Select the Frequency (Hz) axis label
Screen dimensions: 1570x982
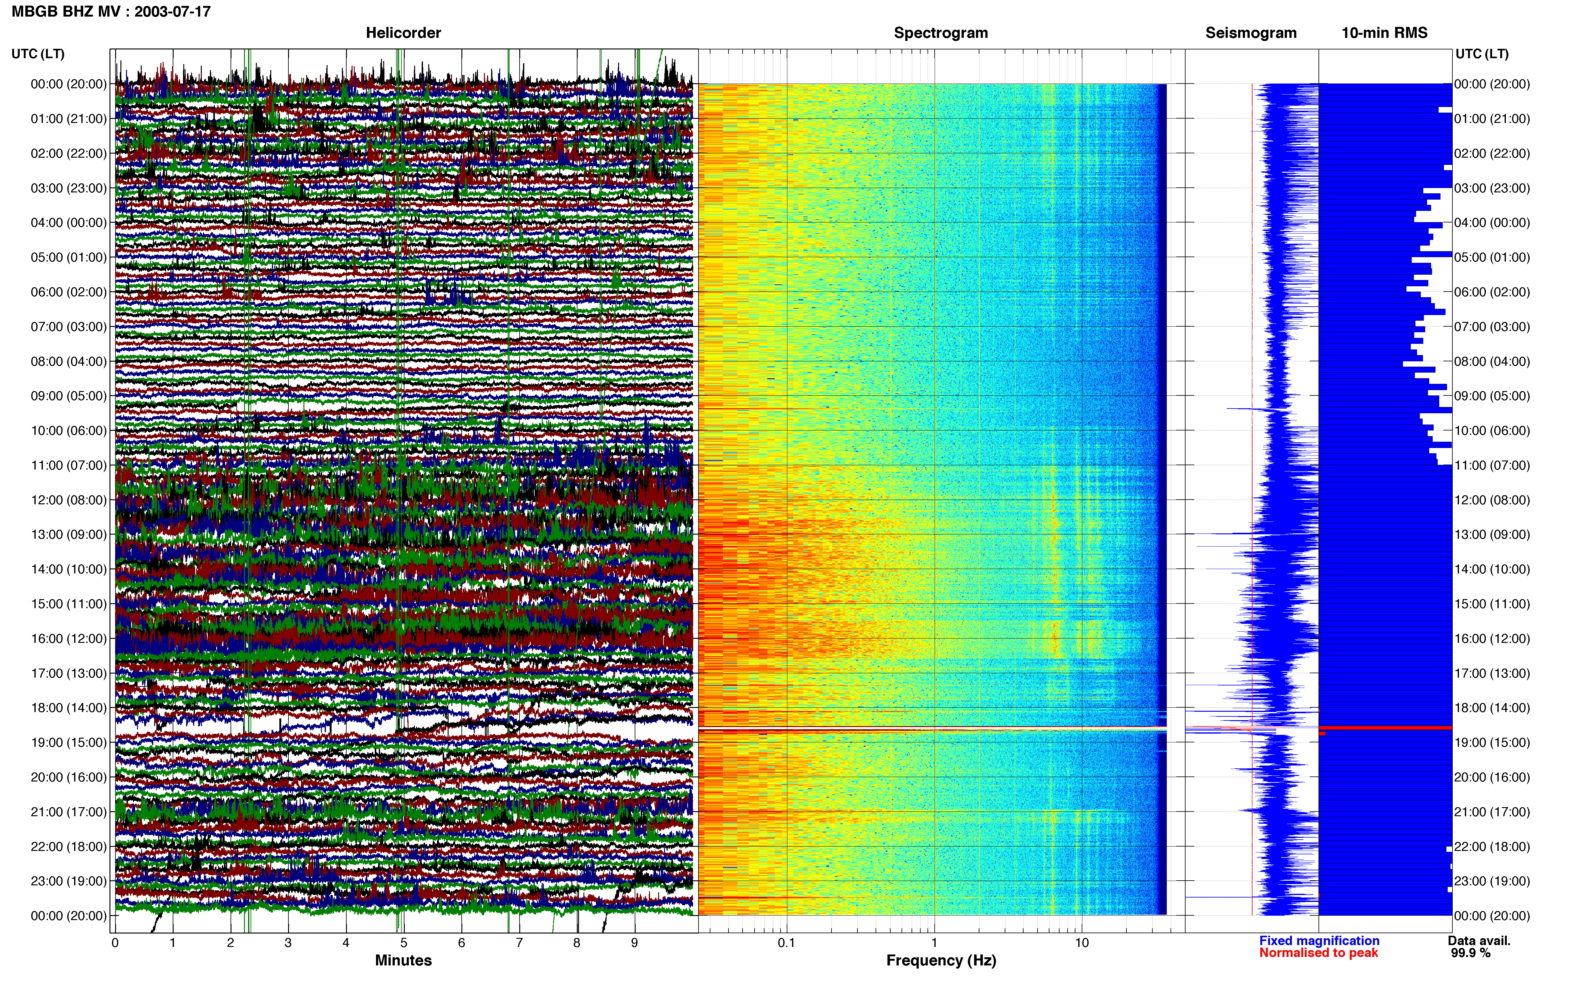[941, 960]
